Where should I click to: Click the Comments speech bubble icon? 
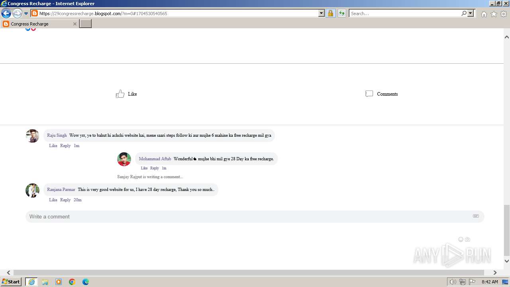[369, 94]
